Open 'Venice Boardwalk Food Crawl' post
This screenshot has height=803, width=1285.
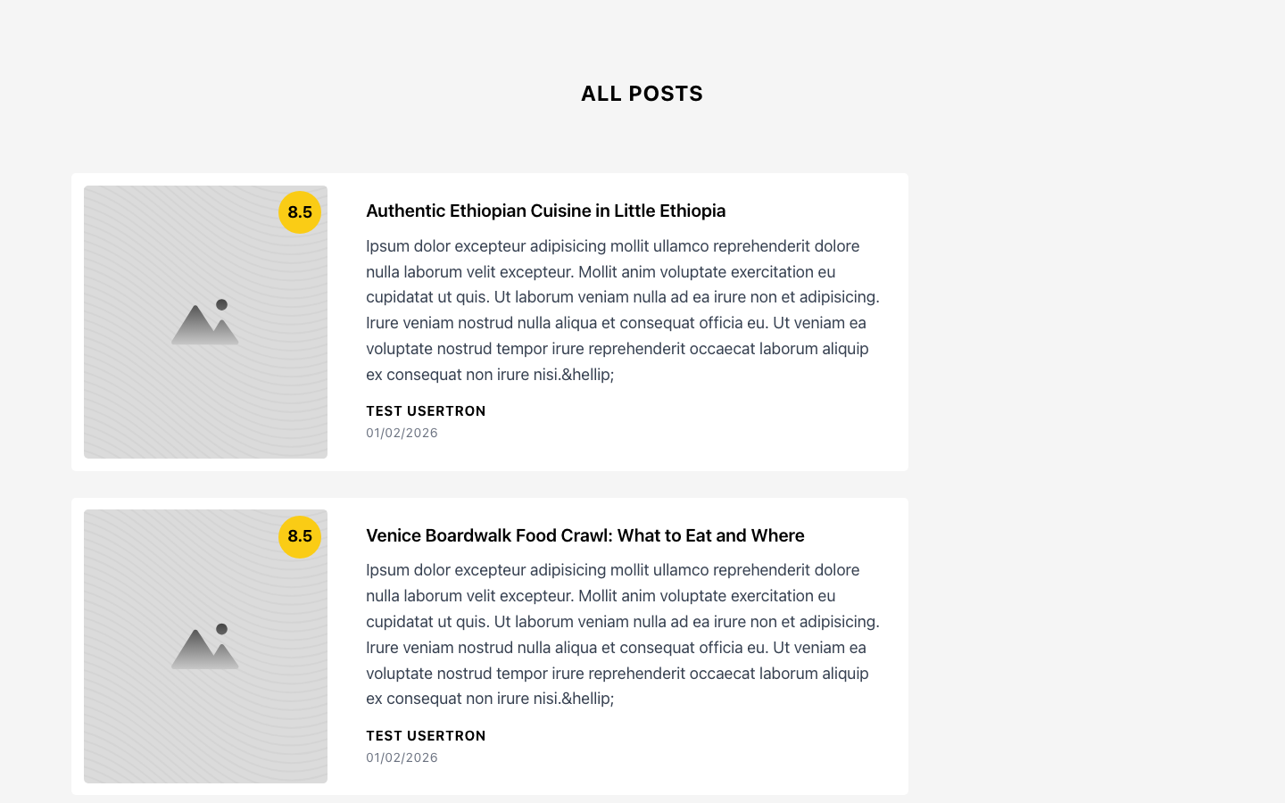[585, 535]
